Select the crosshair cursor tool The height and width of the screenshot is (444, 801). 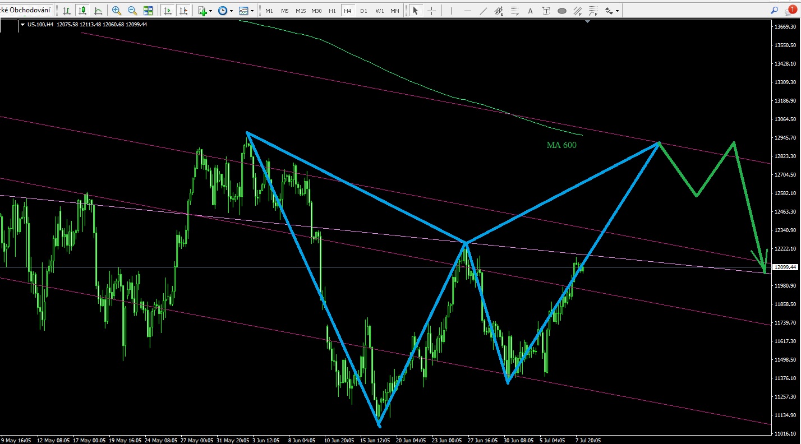[x=431, y=11]
